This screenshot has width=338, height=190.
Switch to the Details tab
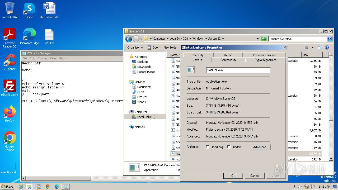pyautogui.click(x=228, y=55)
